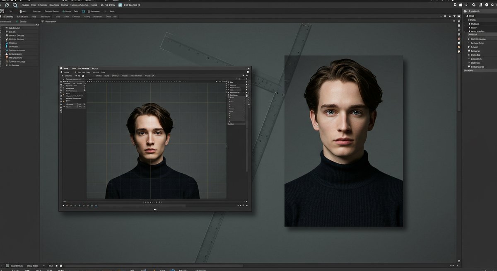Click the horizontal scrollbar at the bottom
The height and width of the screenshot is (271, 497).
coord(153,266)
